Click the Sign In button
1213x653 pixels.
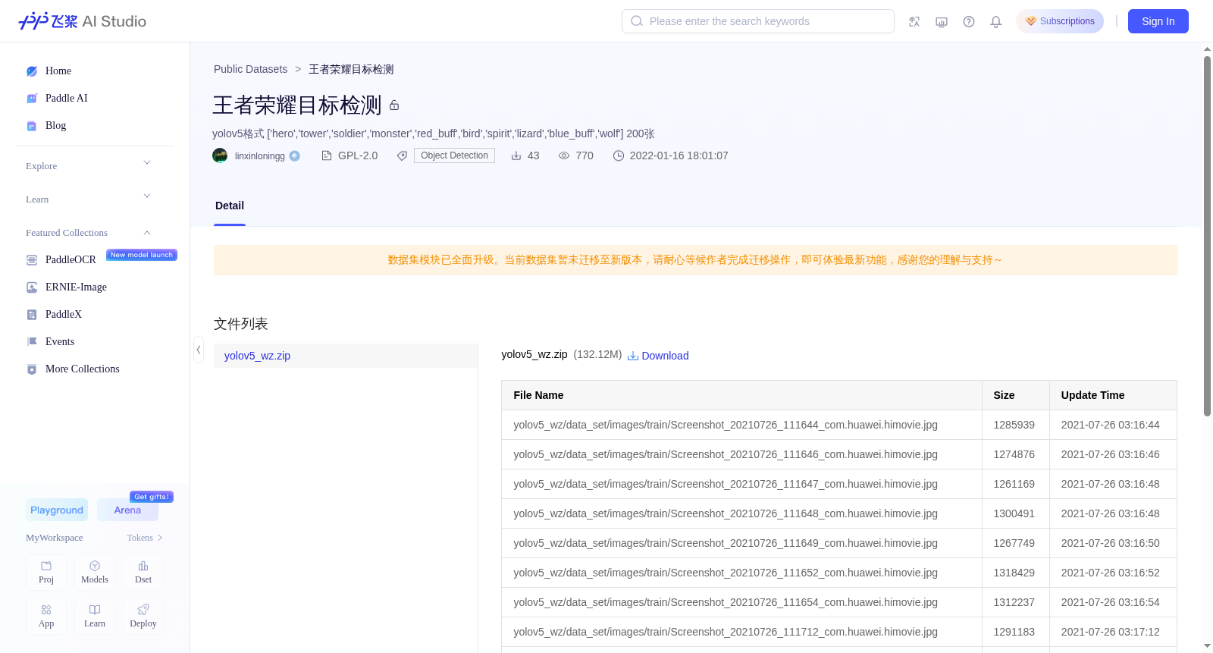click(1158, 21)
